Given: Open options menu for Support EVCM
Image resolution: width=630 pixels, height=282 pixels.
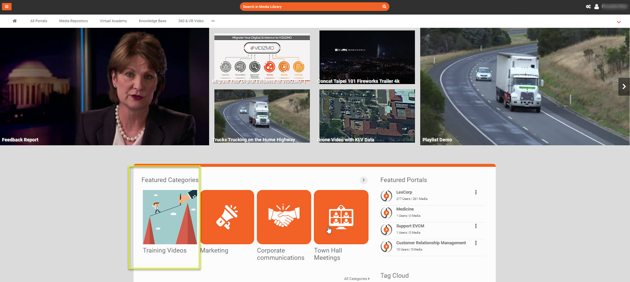Looking at the screenshot, I should [476, 226].
